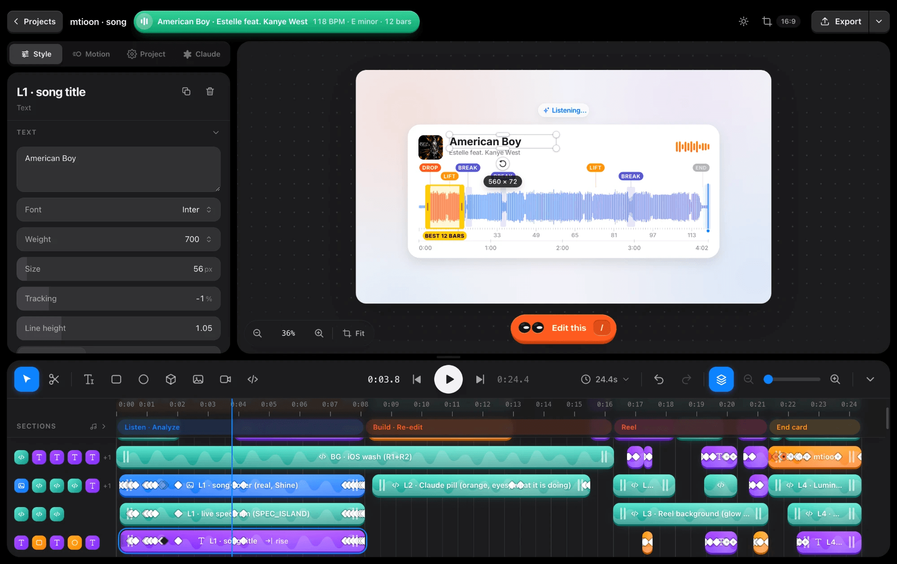Viewport: 897px width, 564px height.
Task: Open the Weight dropdown showing 700
Action: click(x=118, y=239)
